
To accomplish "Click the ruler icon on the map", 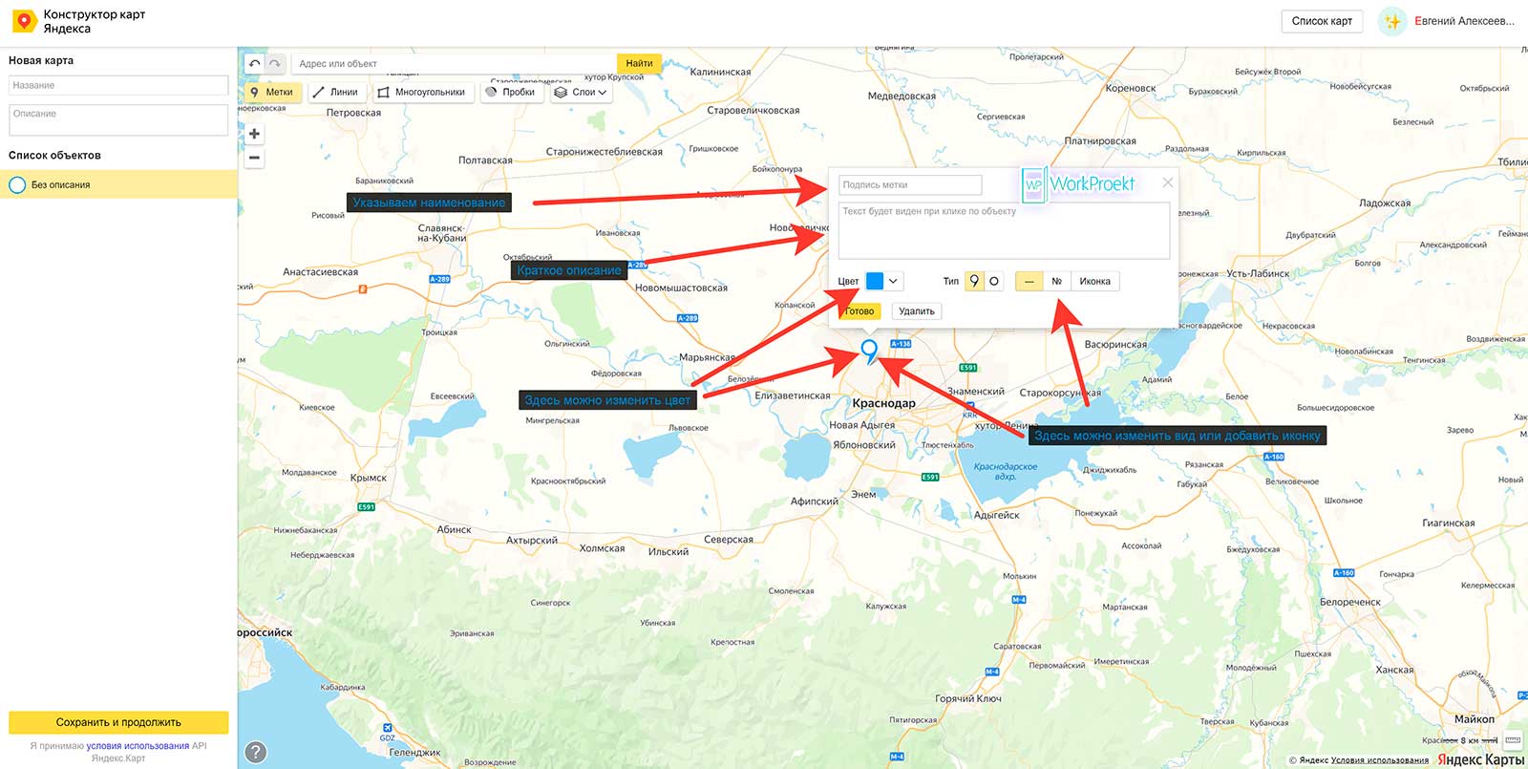I will click(x=1513, y=740).
